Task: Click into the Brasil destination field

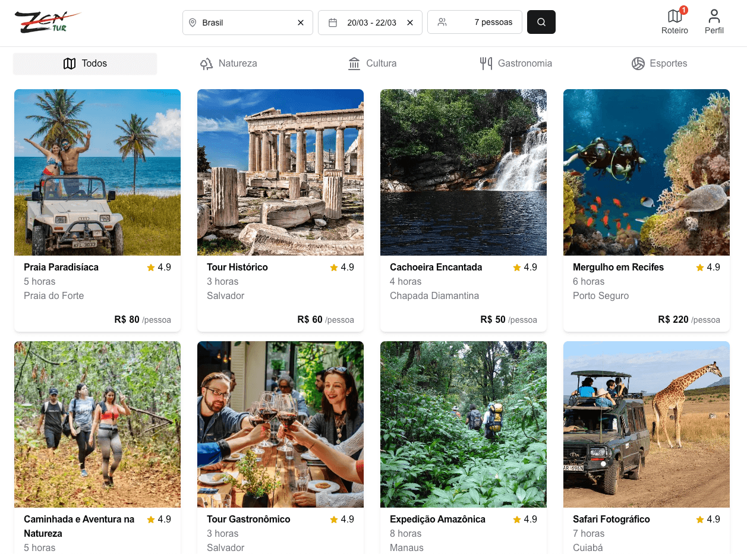Action: pyautogui.click(x=244, y=23)
